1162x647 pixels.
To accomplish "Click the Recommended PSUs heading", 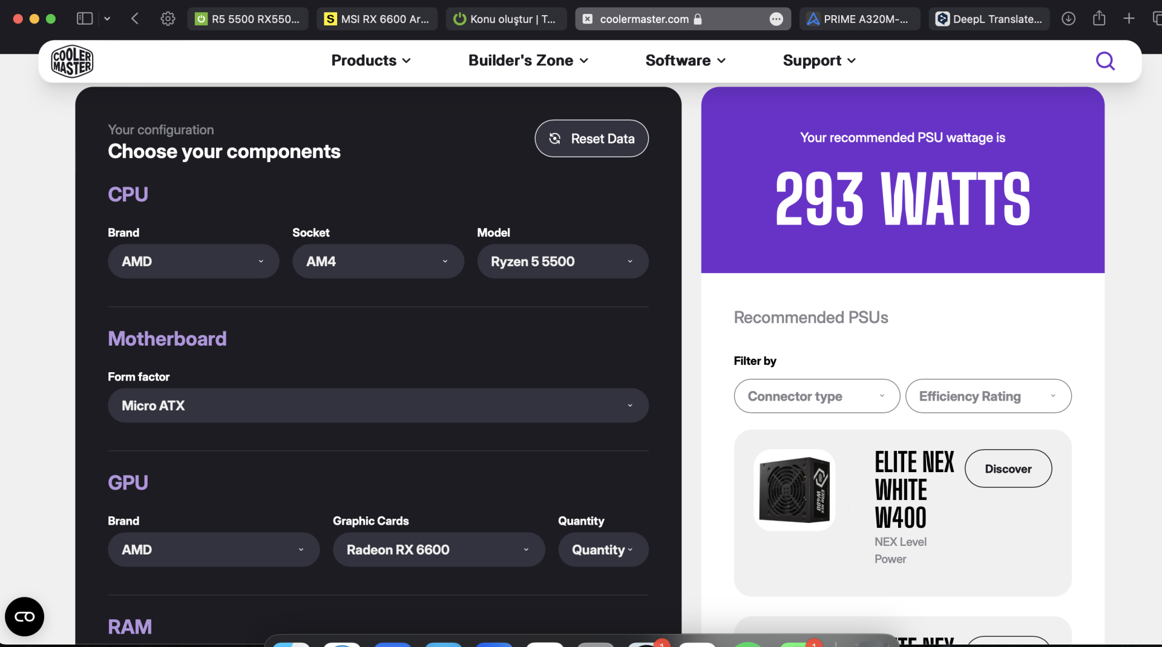I will pyautogui.click(x=811, y=318).
